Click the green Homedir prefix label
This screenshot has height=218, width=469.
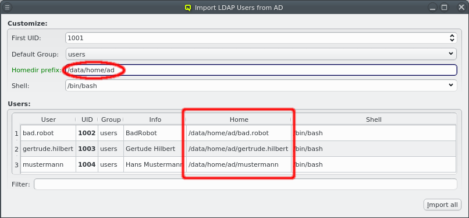[x=37, y=70]
